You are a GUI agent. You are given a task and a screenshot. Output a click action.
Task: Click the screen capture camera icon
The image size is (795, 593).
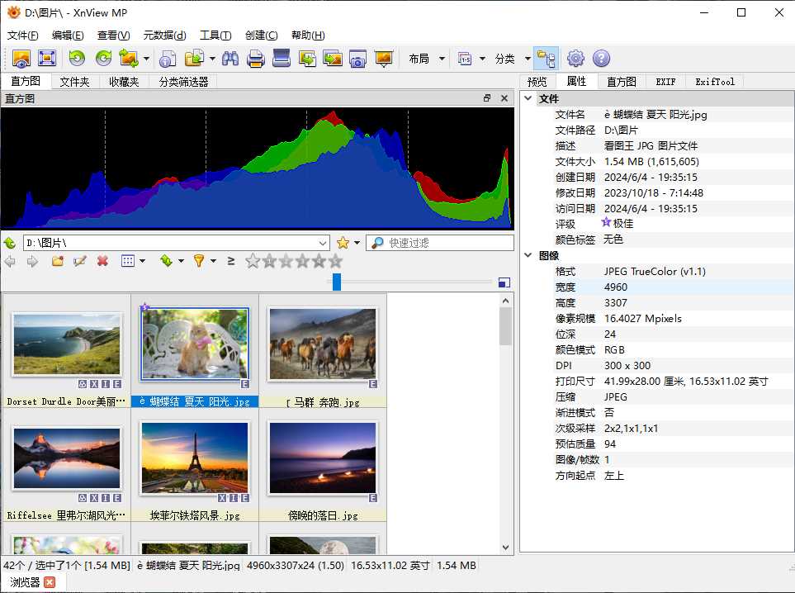point(357,59)
